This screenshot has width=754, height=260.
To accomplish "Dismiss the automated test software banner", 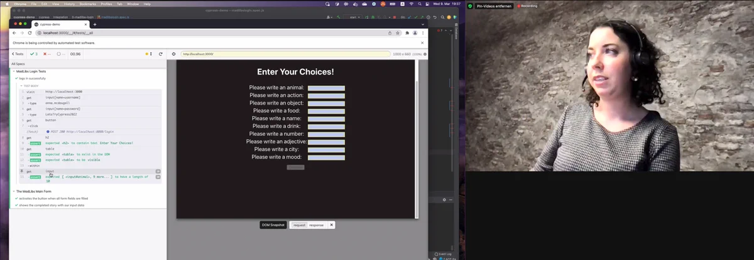I will click(422, 43).
